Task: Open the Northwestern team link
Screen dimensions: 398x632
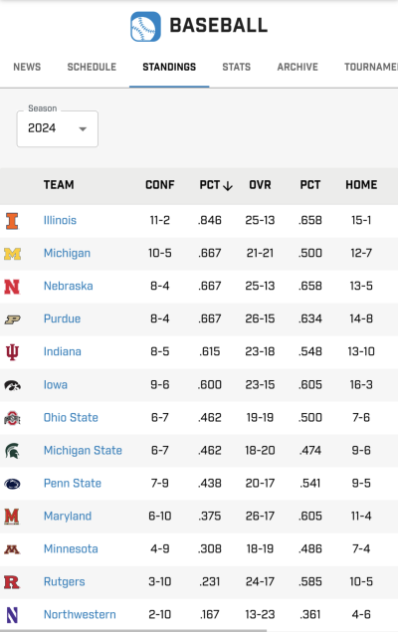Action: [x=80, y=615]
